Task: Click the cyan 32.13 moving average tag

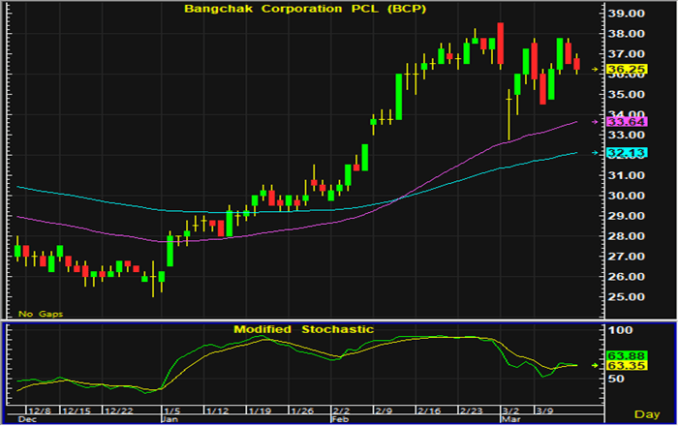Action: point(627,153)
